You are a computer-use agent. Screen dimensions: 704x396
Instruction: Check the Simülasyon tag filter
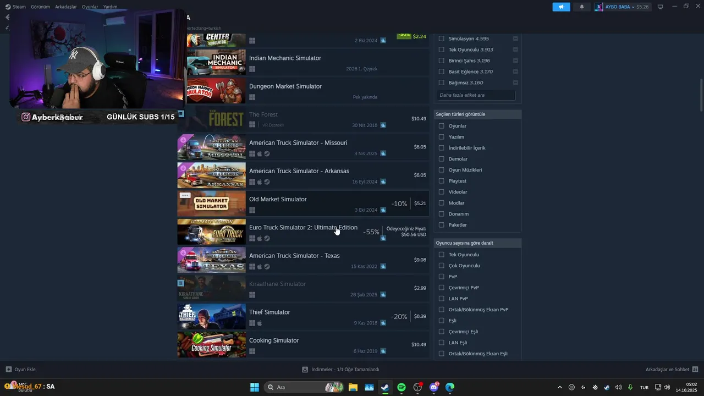(441, 38)
